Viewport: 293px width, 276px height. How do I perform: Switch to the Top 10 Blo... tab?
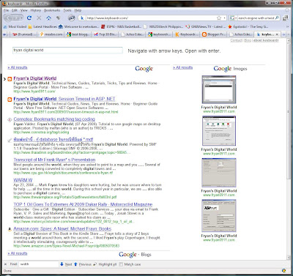[x=105, y=34]
